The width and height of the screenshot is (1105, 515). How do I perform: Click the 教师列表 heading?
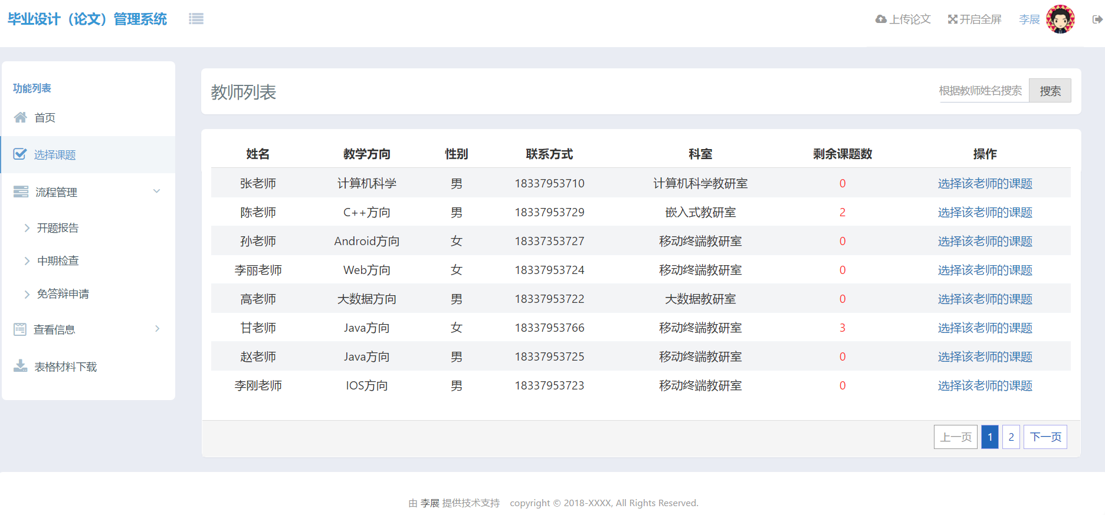pos(244,92)
